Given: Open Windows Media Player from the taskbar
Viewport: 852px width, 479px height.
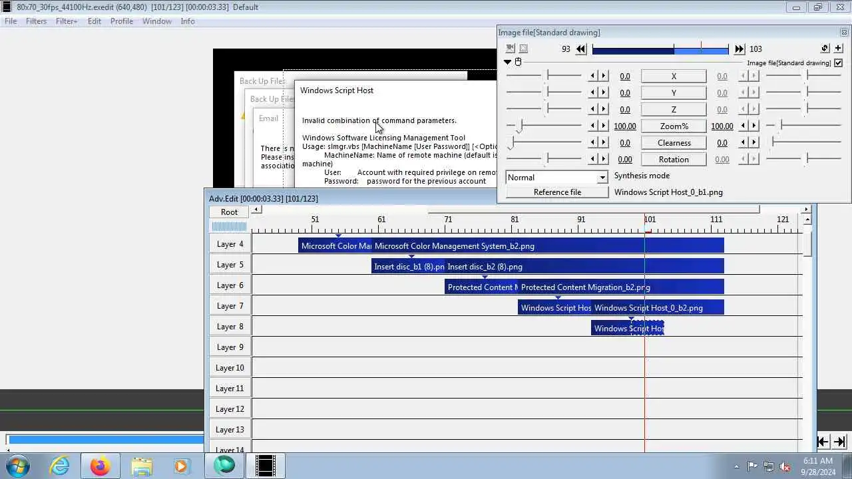Looking at the screenshot, I should point(181,466).
